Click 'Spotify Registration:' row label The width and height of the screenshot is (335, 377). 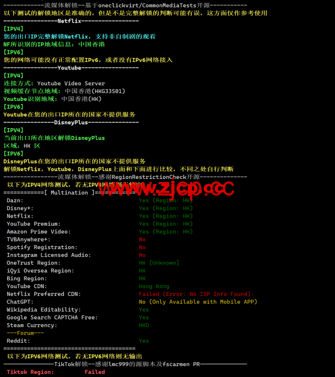coord(42,247)
